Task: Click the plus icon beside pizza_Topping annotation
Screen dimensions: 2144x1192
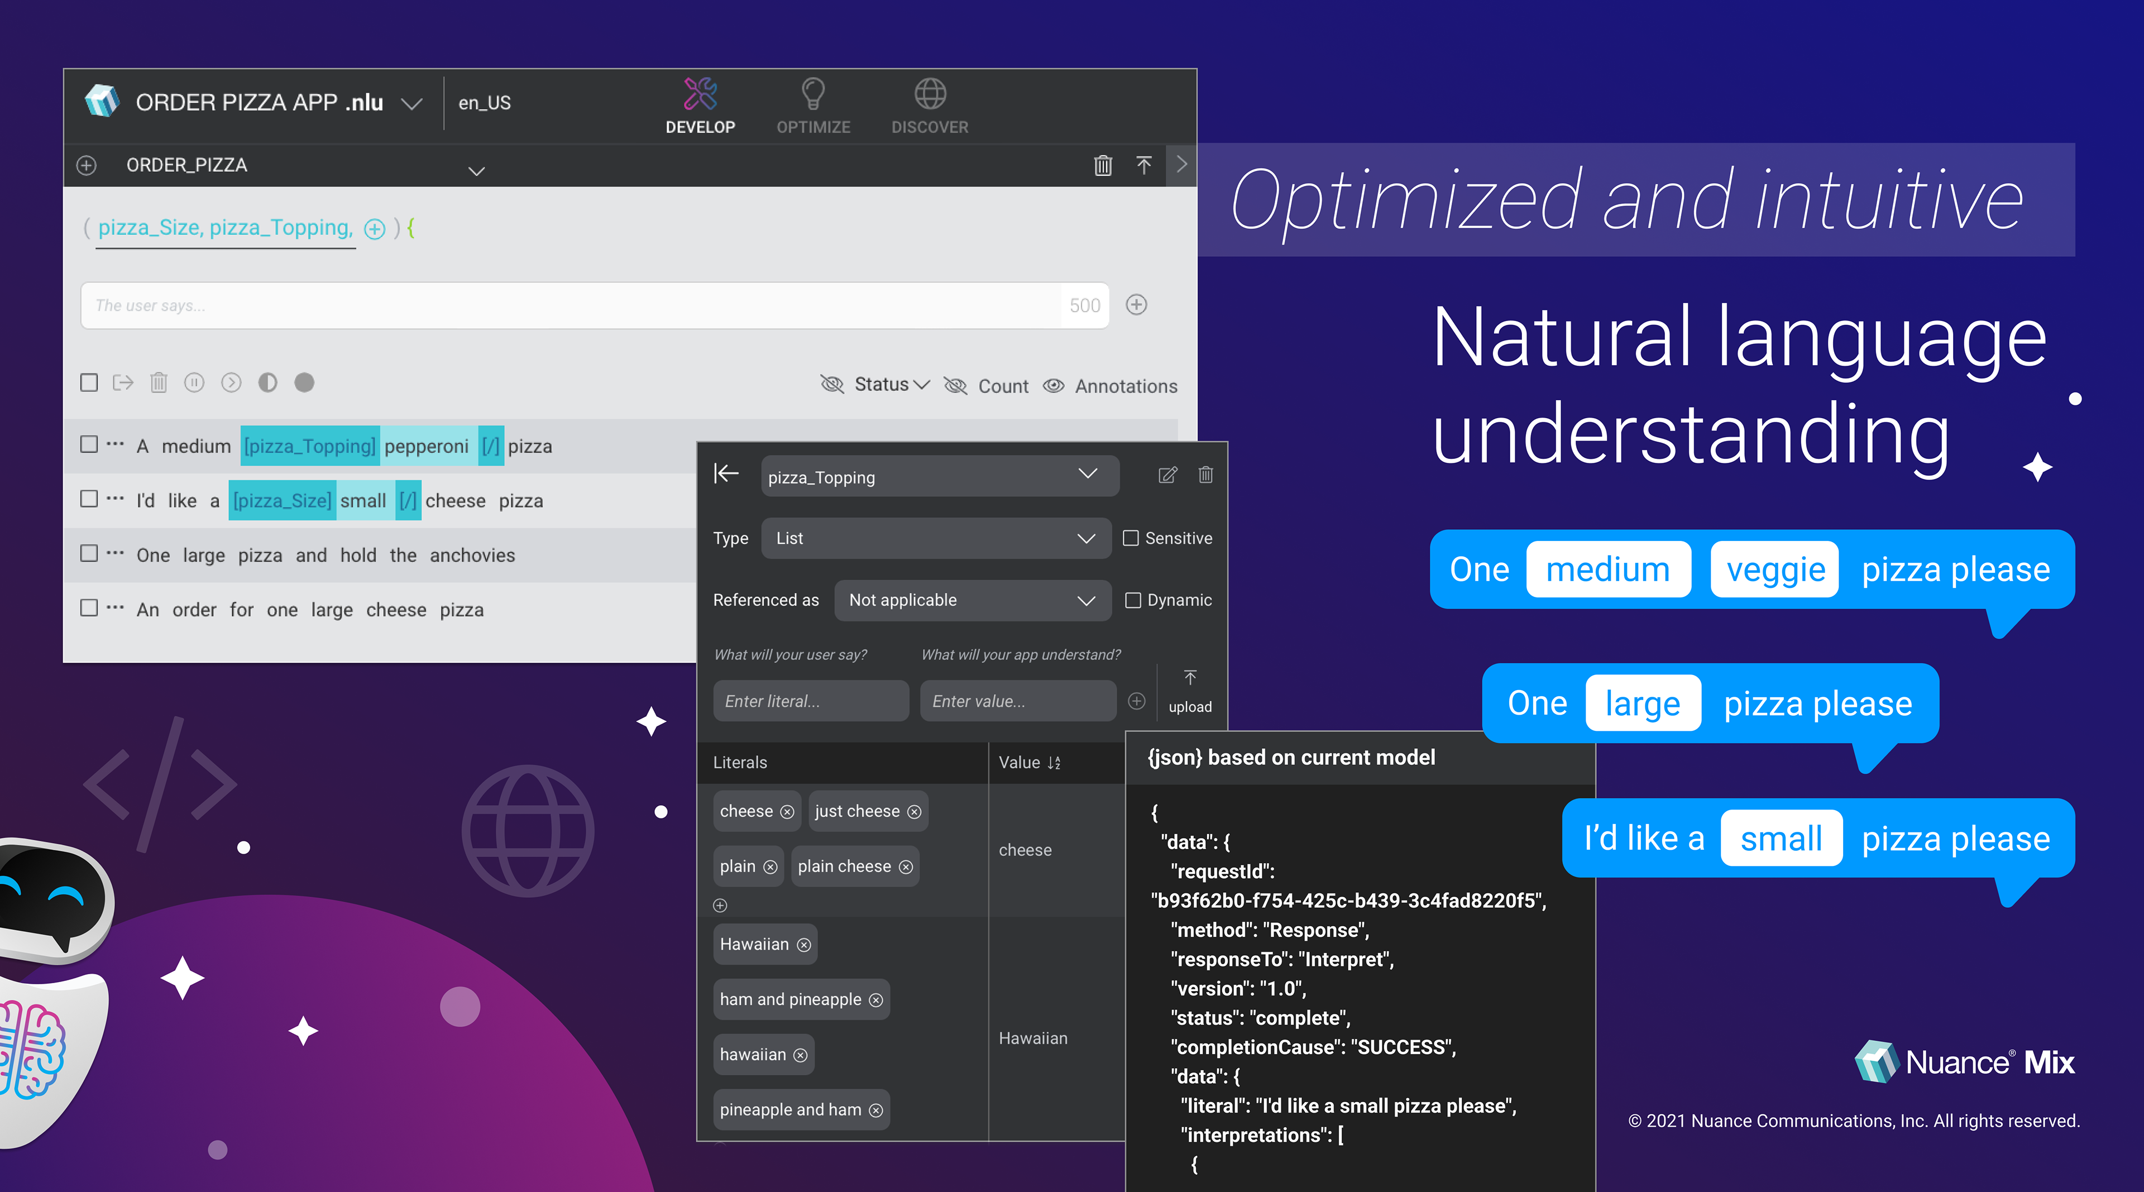Action: [x=375, y=229]
